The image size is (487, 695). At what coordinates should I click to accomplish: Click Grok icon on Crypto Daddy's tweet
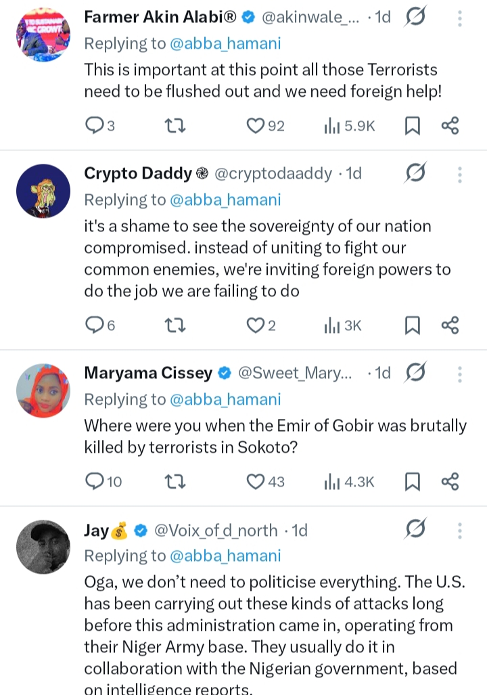point(415,175)
